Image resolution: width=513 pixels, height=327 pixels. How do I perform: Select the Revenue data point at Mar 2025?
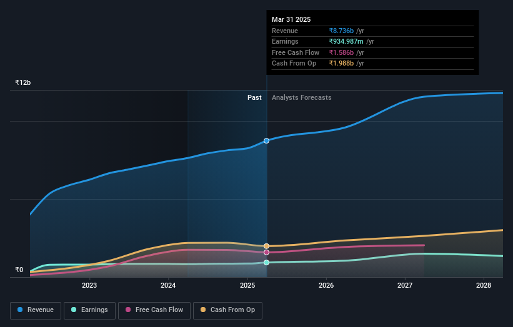point(267,141)
